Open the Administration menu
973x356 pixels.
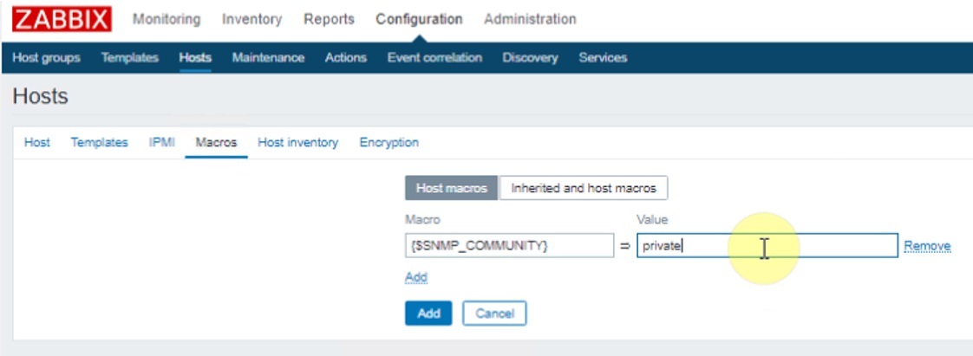tap(530, 19)
